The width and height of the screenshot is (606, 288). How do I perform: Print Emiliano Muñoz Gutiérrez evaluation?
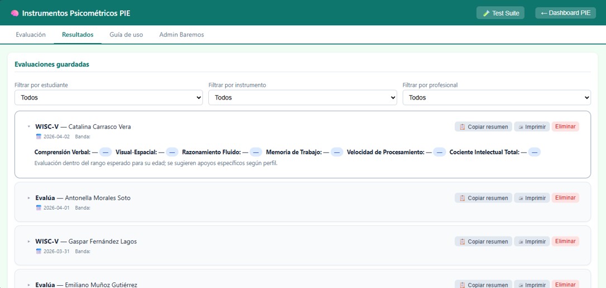coord(532,285)
